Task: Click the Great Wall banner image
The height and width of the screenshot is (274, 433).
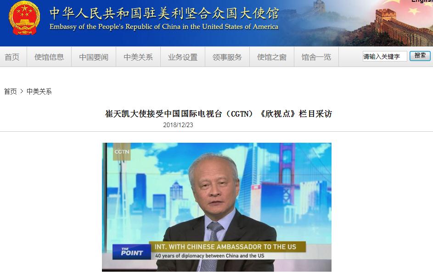Action: point(356,23)
